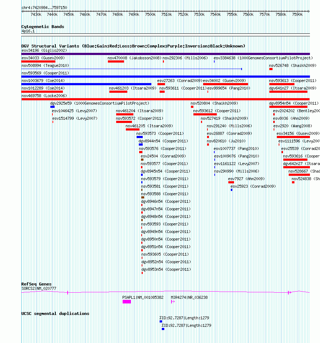Open the dgv2925e59 blue gain bar
The width and height of the screenshot is (320, 343).
tap(52, 107)
